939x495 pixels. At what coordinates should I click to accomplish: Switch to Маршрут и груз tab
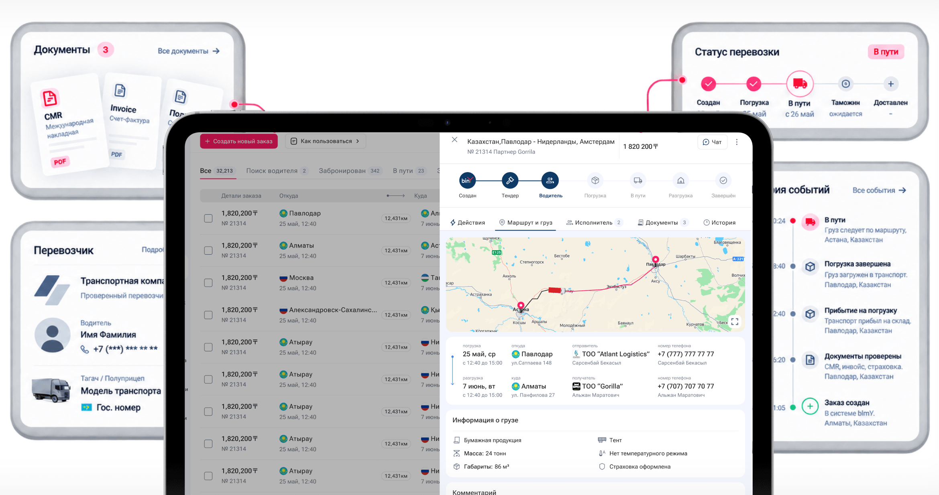(526, 223)
